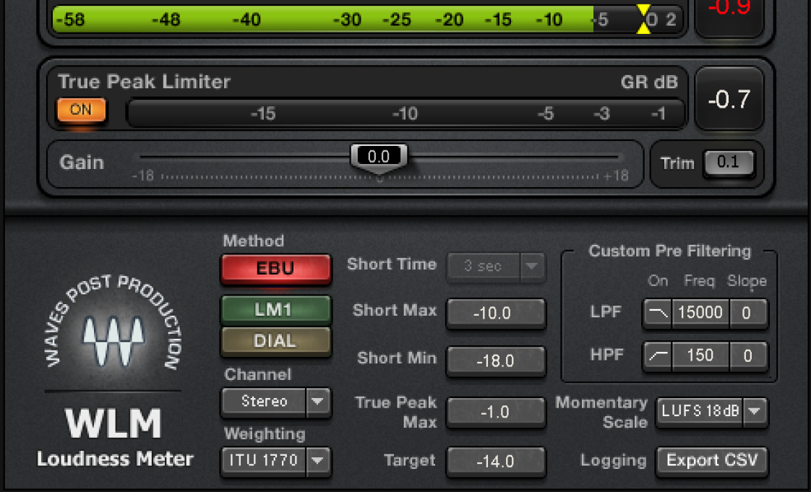811x492 pixels.
Task: Toggle the LPF filter curve icon
Action: pos(658,313)
